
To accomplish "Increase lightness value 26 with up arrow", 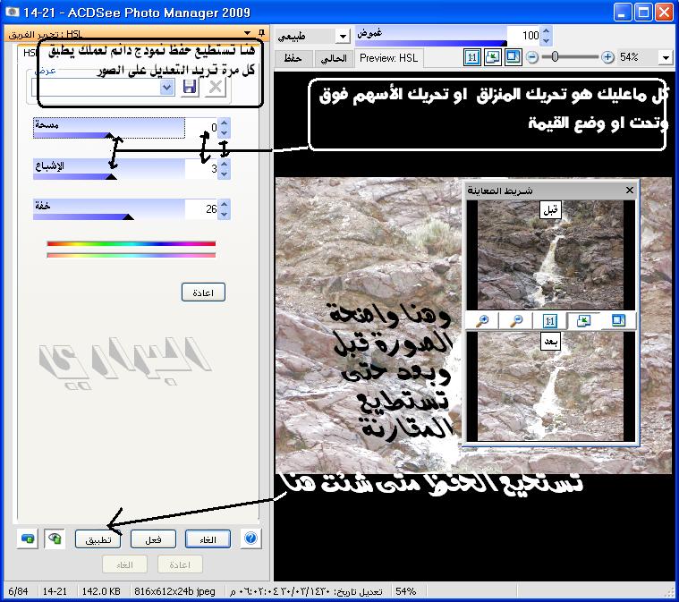I will click(224, 205).
